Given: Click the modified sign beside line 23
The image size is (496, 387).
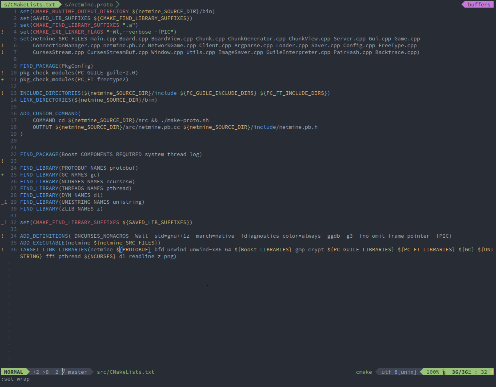Looking at the screenshot, I should [3, 161].
